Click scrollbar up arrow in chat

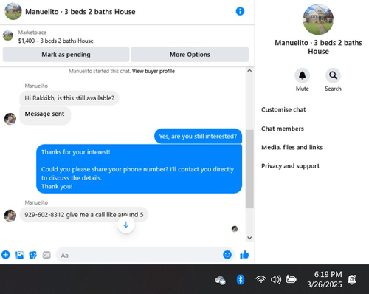[249, 71]
